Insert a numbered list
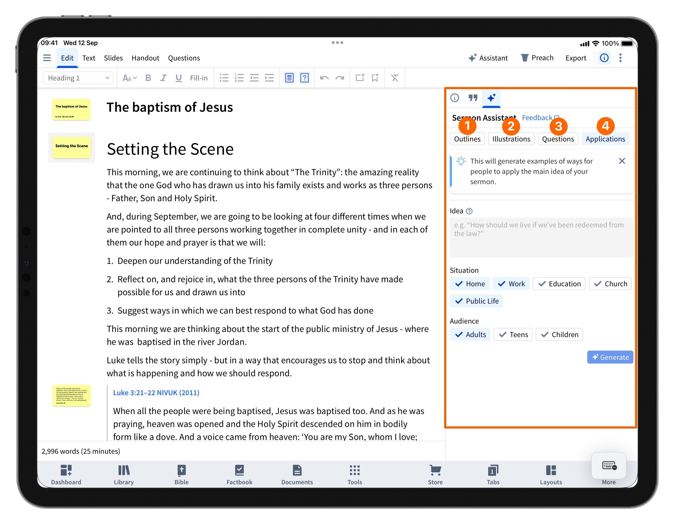The image size is (675, 525). click(239, 78)
